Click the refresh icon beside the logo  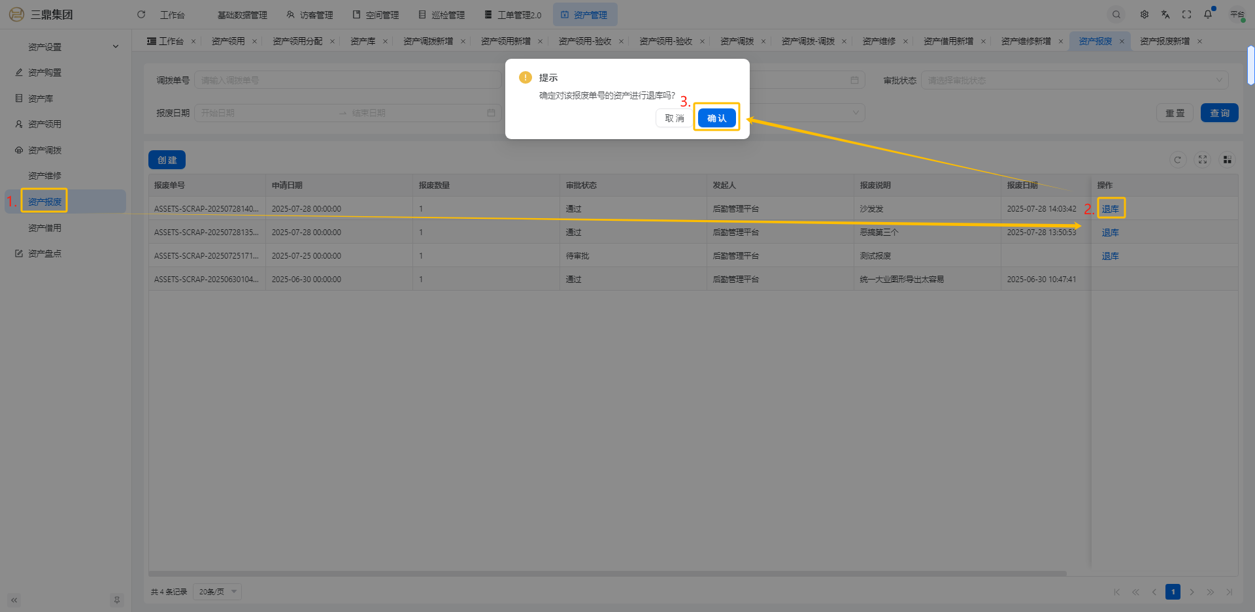click(x=141, y=14)
